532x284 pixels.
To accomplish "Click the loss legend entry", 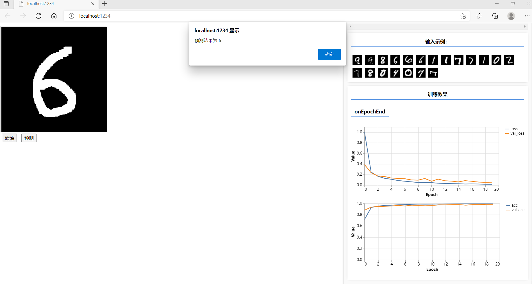I will tap(511, 129).
